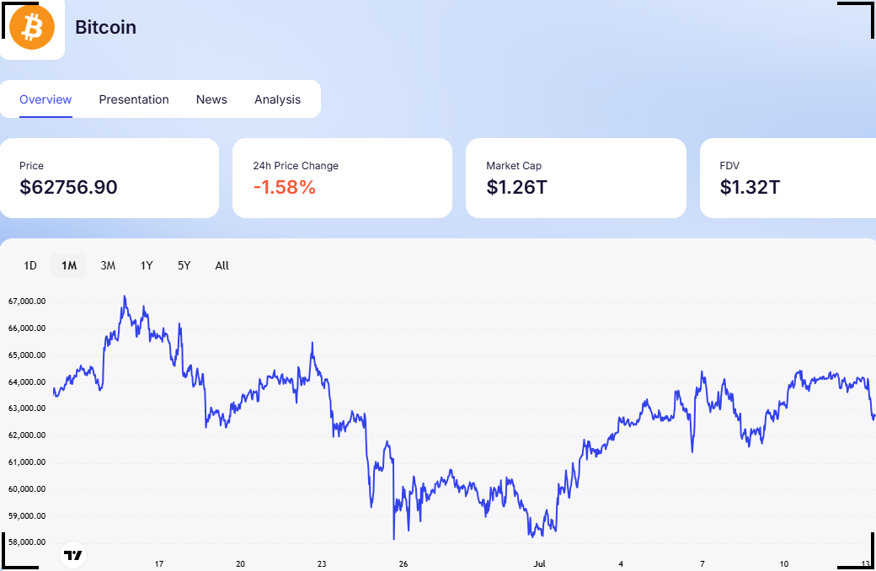Click the 20 date axis label
The width and height of the screenshot is (876, 571).
(x=240, y=563)
